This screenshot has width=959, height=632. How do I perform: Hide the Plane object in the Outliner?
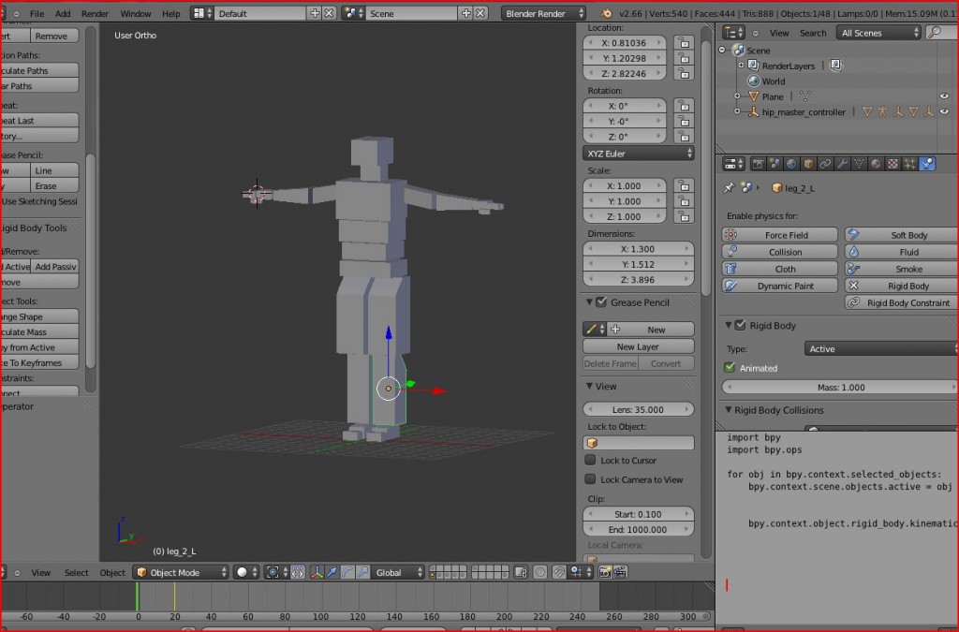pyautogui.click(x=944, y=96)
